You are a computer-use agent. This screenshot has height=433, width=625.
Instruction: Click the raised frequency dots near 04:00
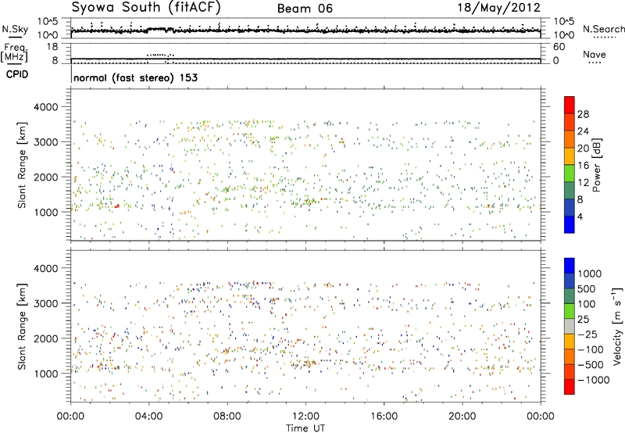tap(160, 55)
